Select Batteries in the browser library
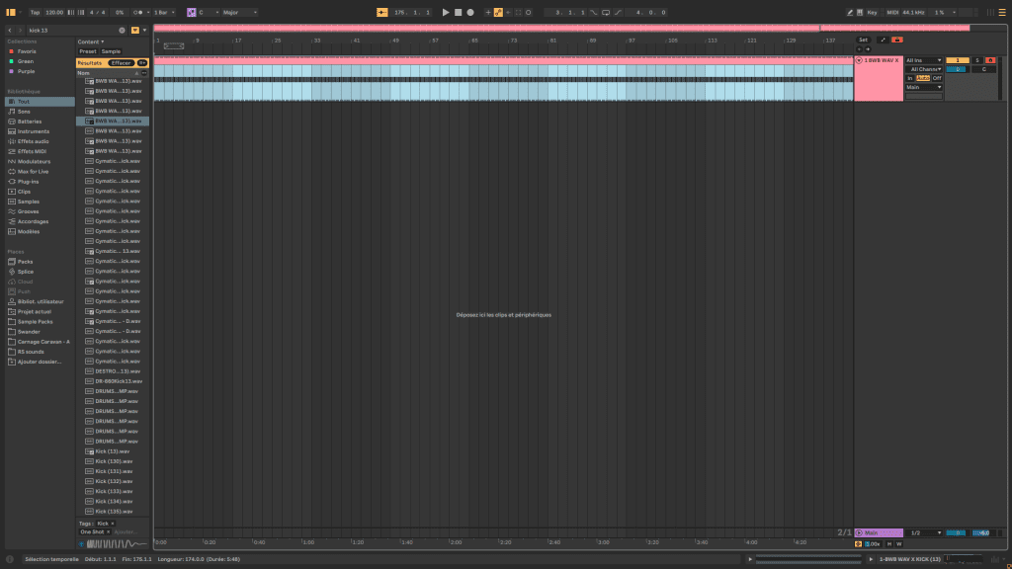 coord(30,122)
